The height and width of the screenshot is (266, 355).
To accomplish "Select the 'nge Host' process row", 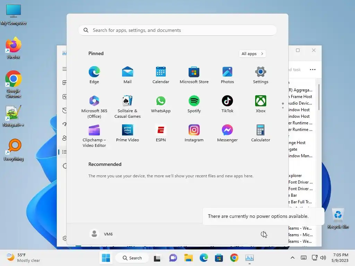I will [302, 143].
